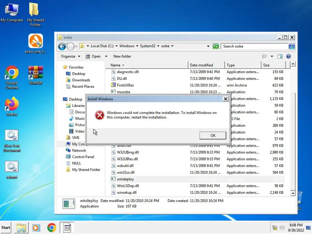Open media player taskbar icon

click(36, 228)
